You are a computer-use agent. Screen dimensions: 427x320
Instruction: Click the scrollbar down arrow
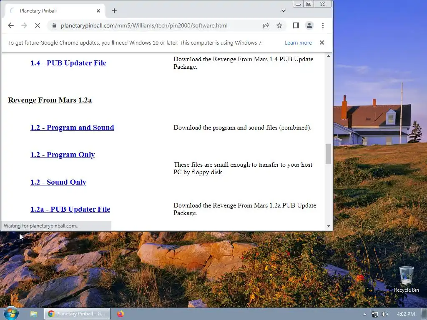pyautogui.click(x=328, y=226)
